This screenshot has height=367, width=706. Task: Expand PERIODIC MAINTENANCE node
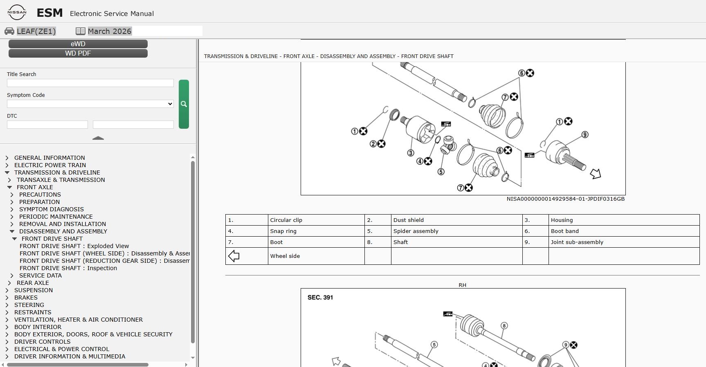tap(12, 217)
